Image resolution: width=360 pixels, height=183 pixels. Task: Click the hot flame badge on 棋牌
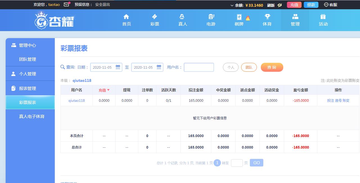[x=248, y=18]
